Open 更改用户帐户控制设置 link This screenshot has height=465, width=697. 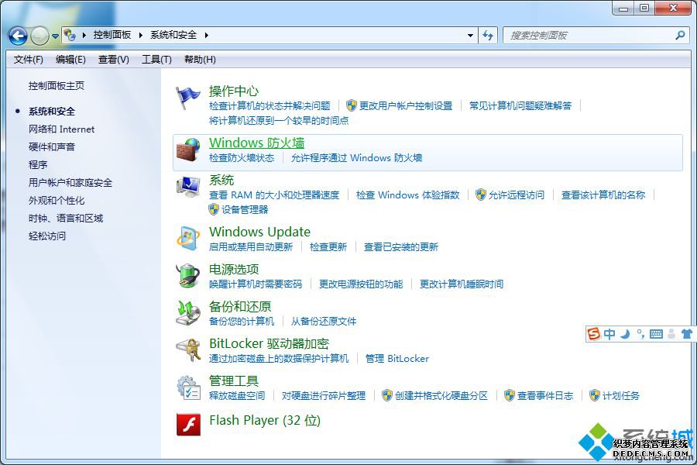pos(405,106)
